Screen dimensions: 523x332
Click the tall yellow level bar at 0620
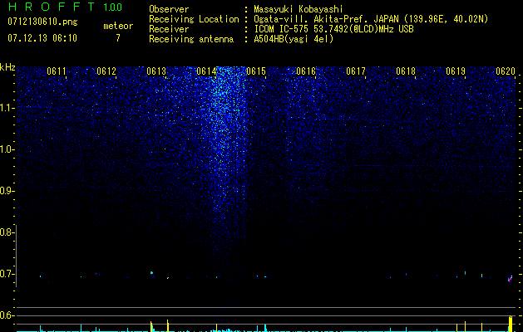click(511, 324)
